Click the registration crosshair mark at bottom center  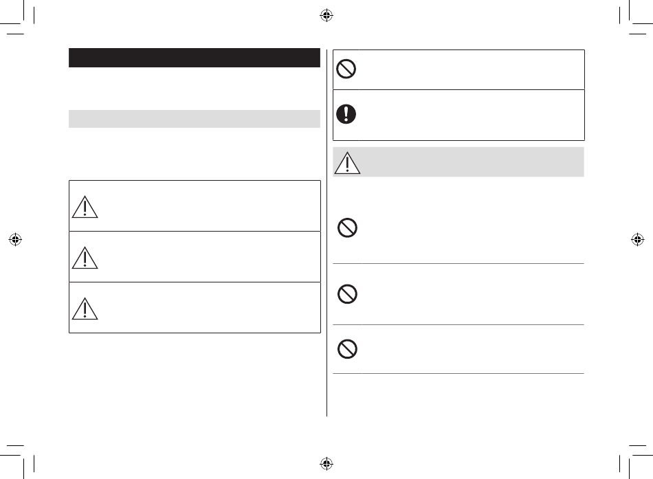click(326, 463)
